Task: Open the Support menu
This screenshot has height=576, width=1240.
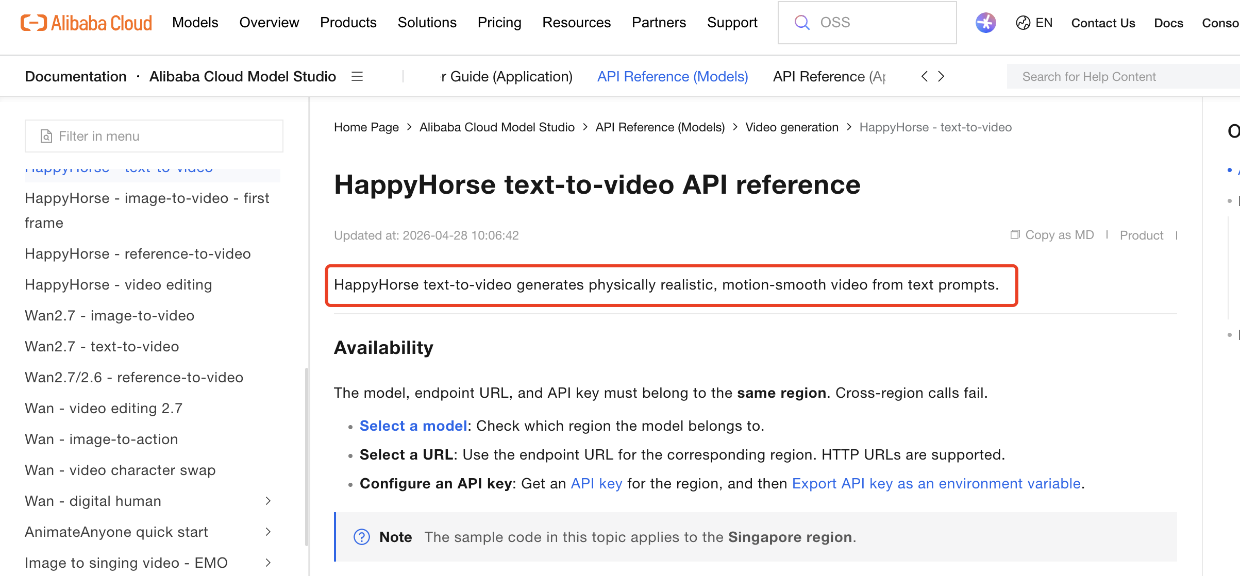Action: (x=732, y=23)
